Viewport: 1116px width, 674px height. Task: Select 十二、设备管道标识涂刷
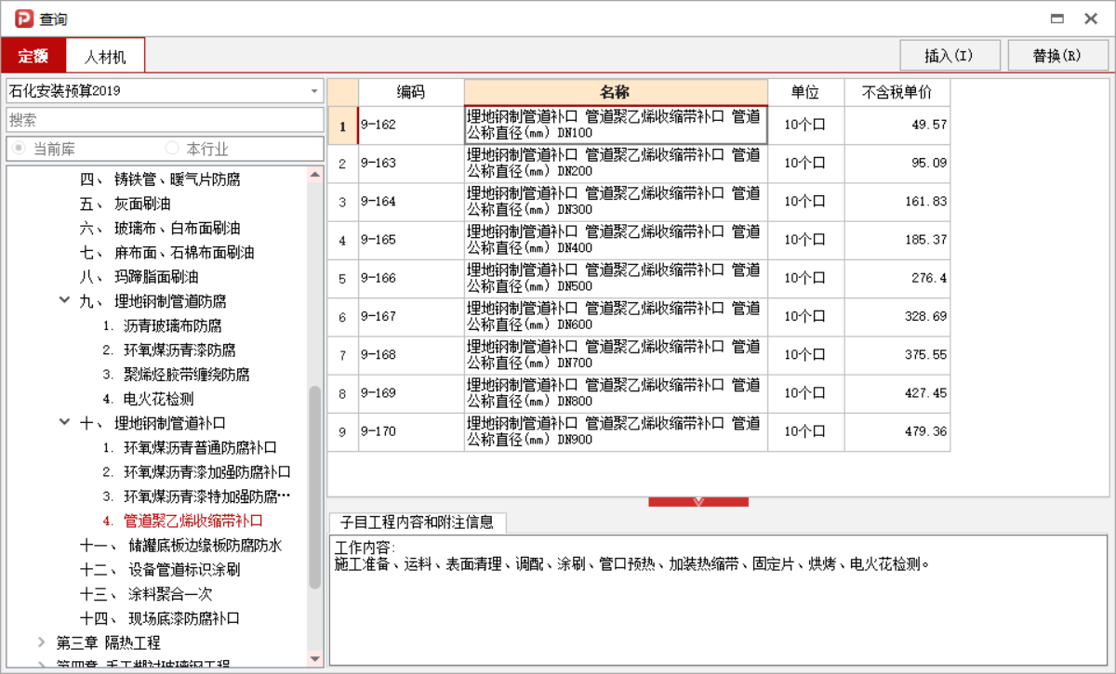[x=160, y=569]
